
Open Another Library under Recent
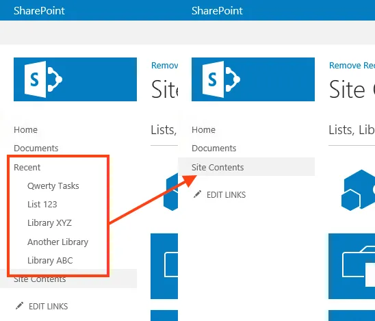point(57,242)
